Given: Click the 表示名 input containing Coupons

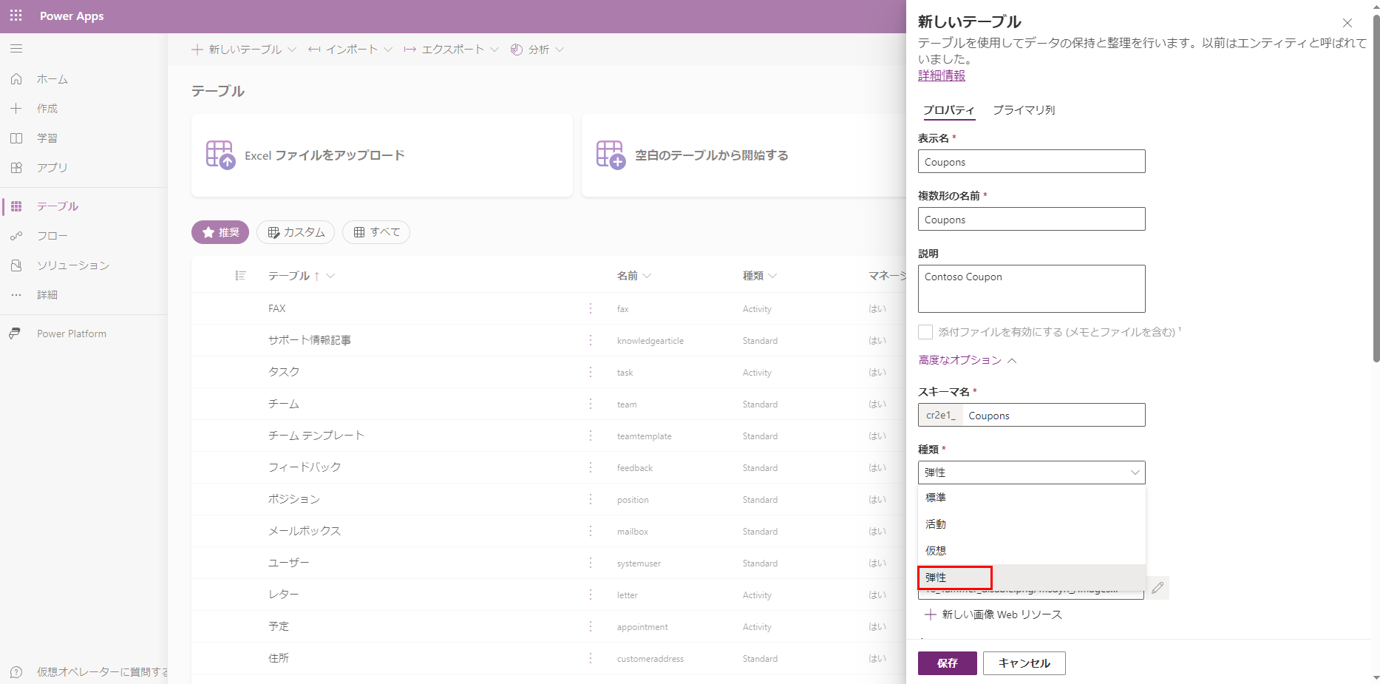Looking at the screenshot, I should click(1031, 161).
